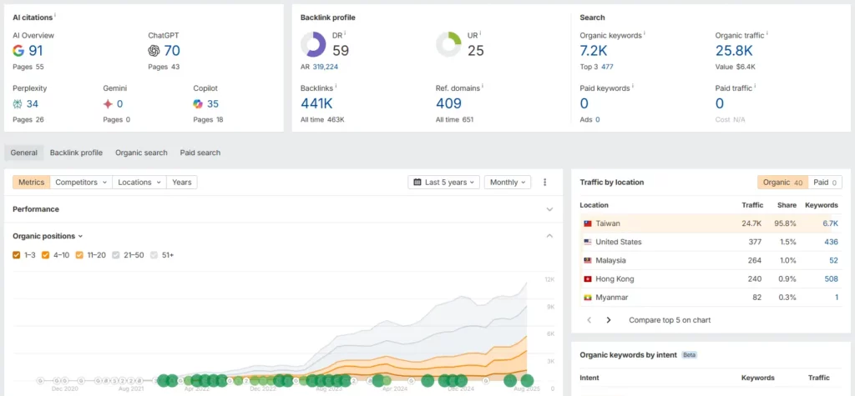Click the info icon next to Organic traffic
855x396 pixels.
pos(767,33)
